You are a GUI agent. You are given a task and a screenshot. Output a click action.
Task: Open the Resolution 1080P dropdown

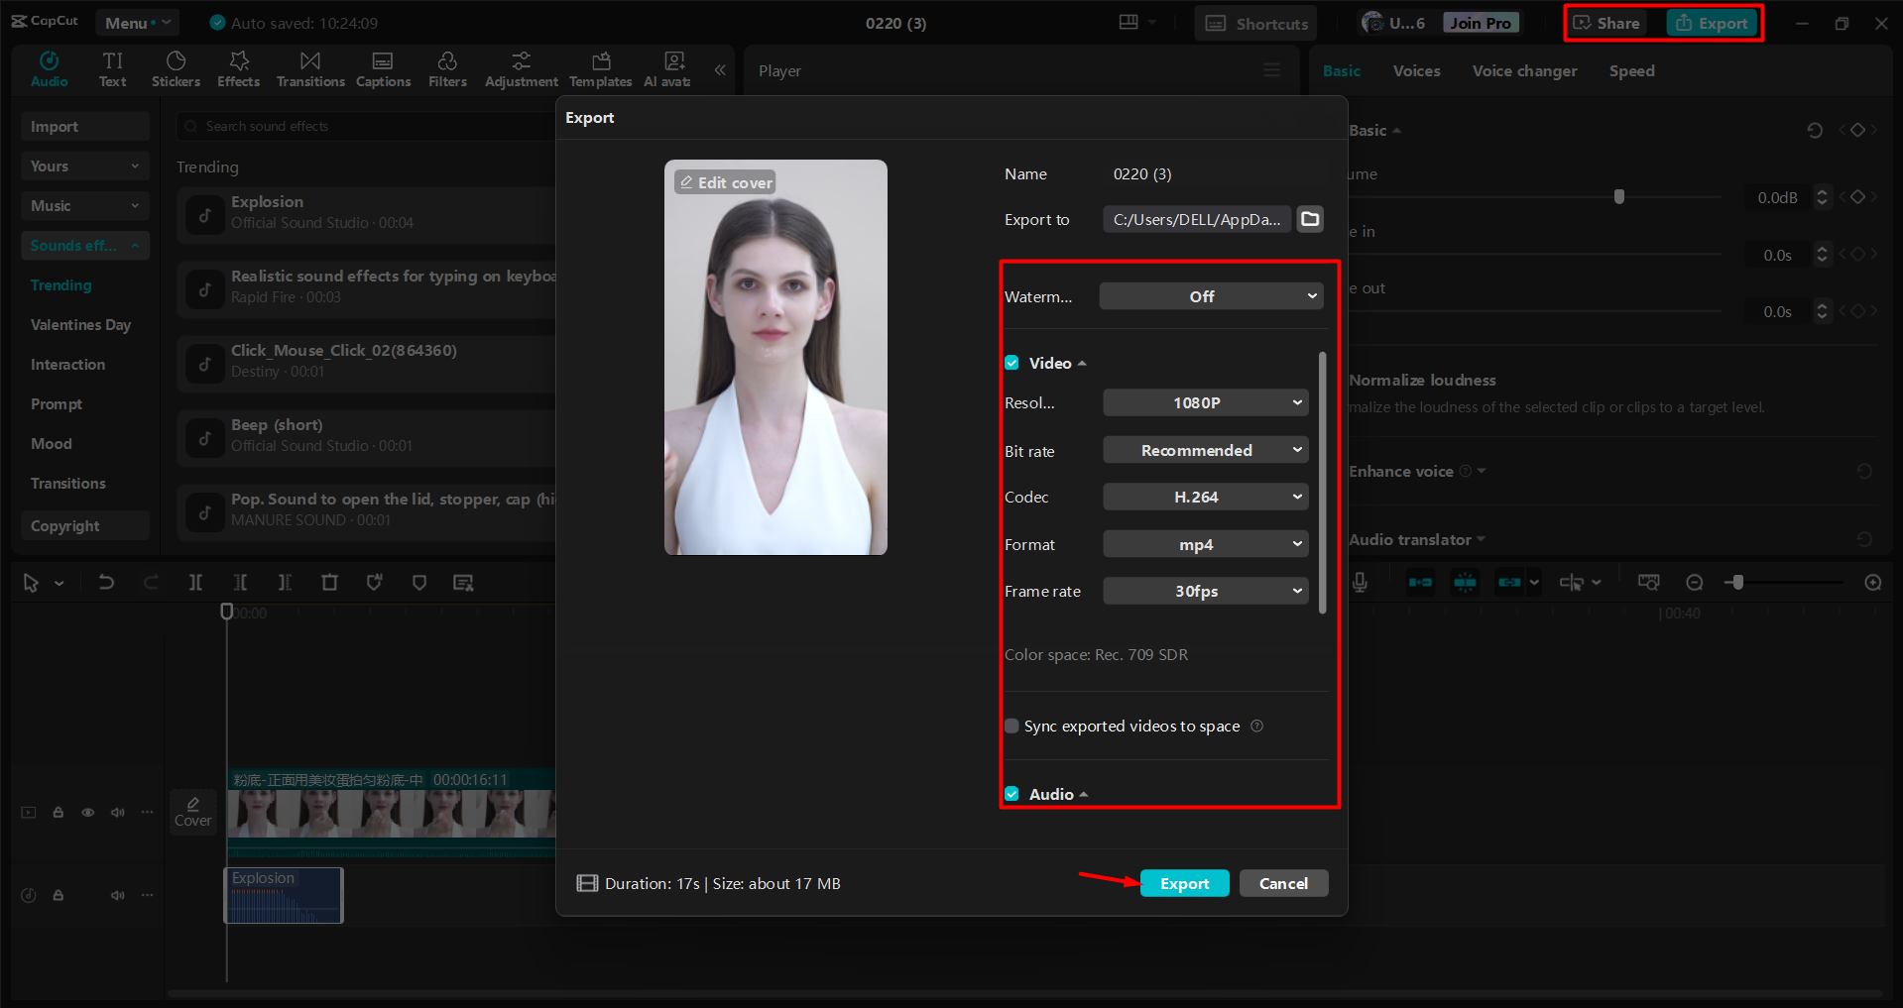[1205, 402]
